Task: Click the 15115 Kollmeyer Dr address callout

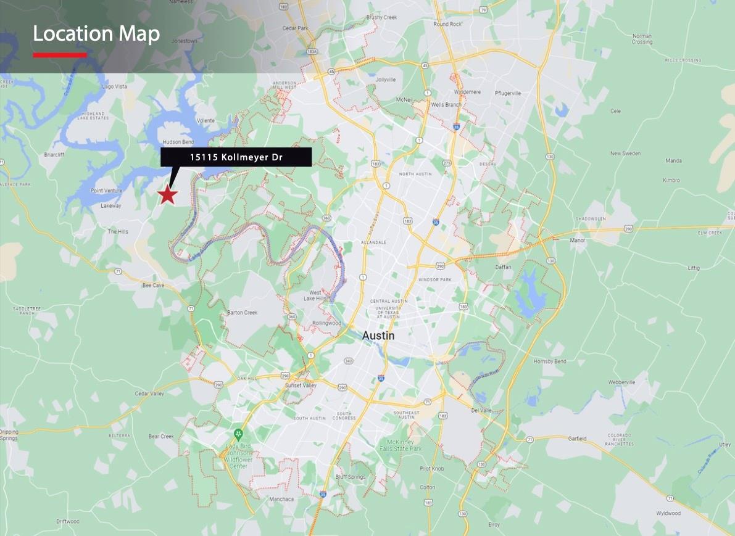Action: click(236, 157)
